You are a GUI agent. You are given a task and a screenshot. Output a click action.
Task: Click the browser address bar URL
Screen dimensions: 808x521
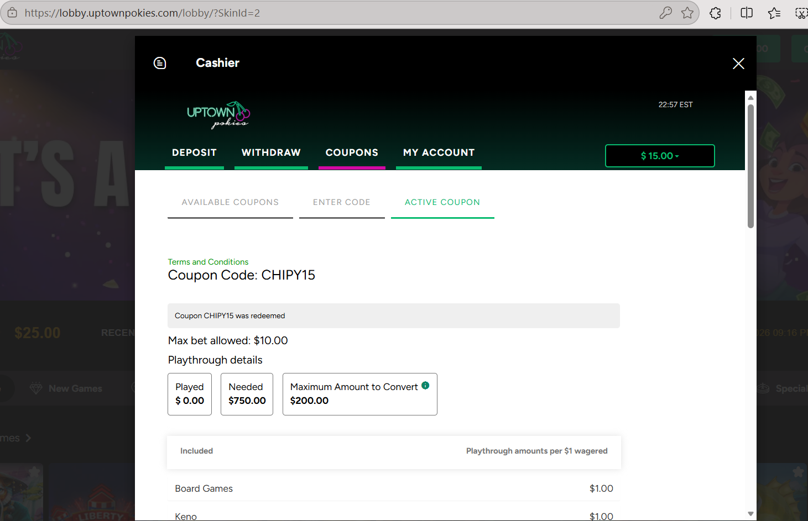(142, 13)
